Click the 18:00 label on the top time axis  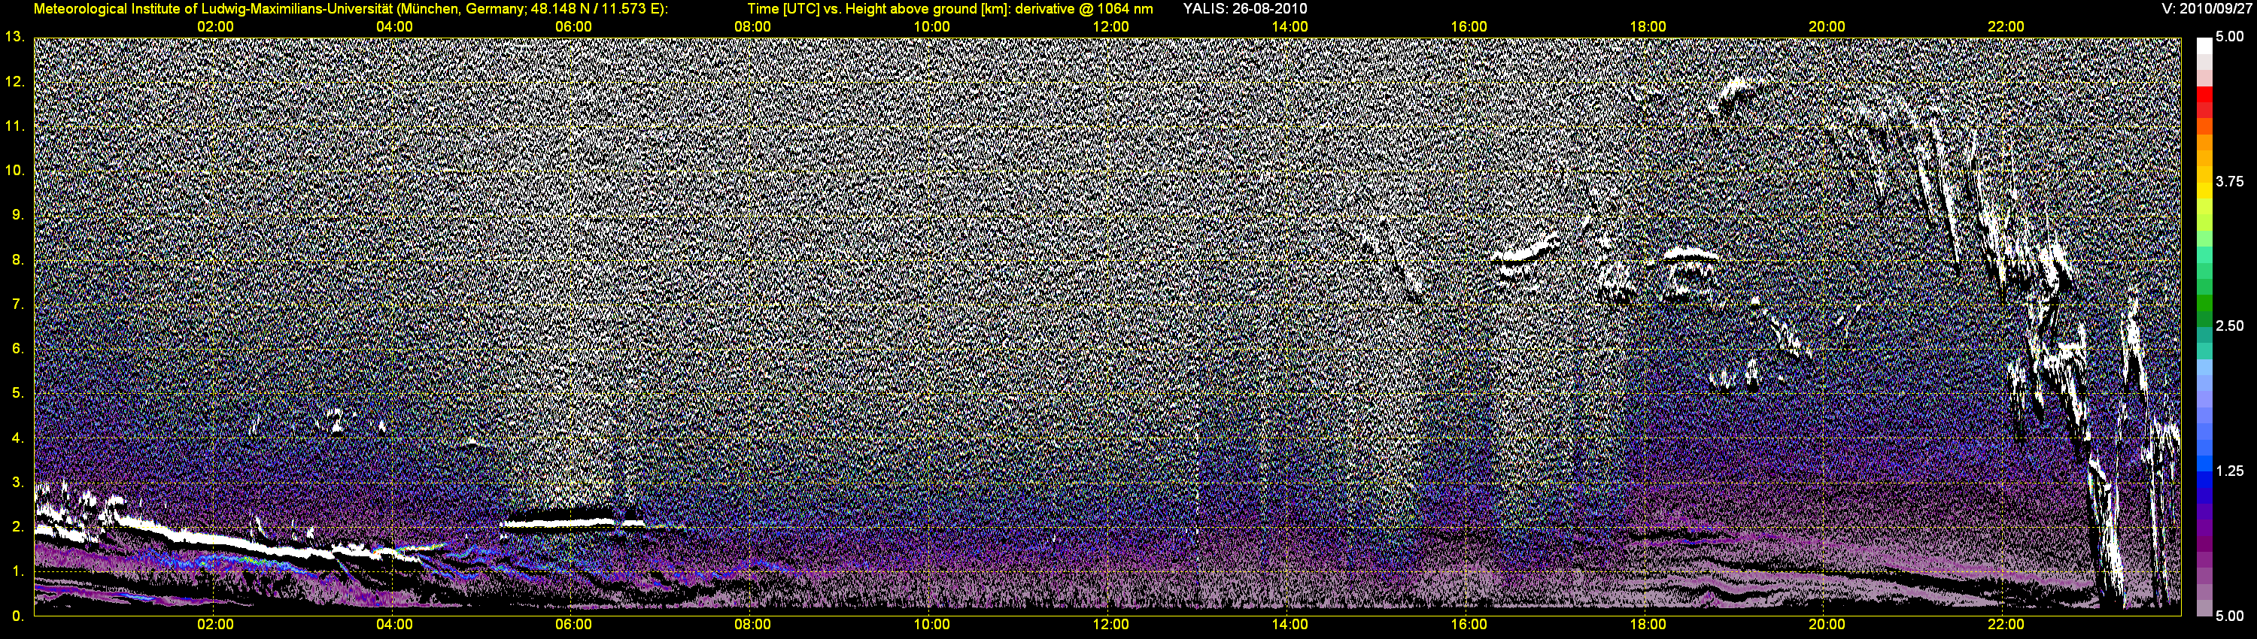1648,26
